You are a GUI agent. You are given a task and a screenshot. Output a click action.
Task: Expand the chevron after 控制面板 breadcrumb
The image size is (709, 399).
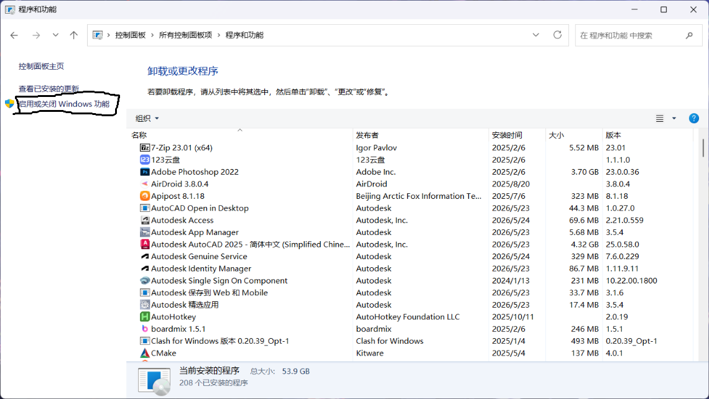152,35
